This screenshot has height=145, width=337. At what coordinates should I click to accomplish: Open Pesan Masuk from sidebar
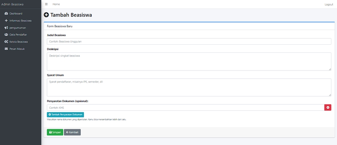17,49
